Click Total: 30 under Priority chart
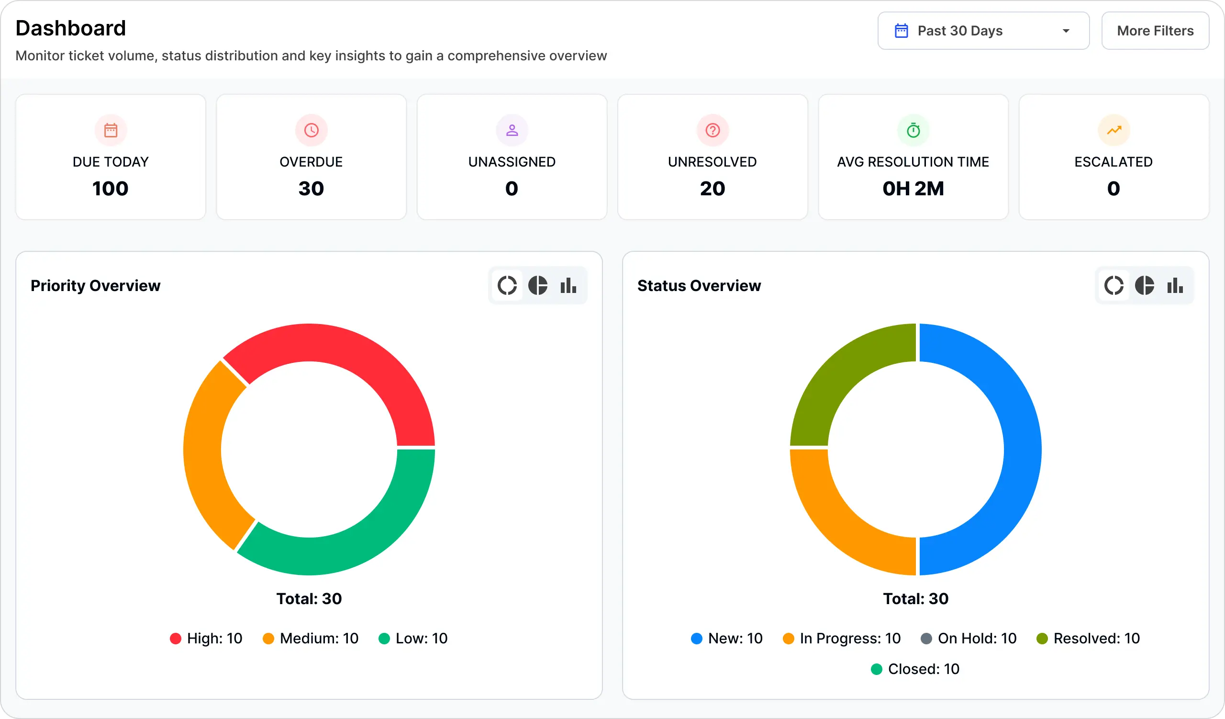Viewport: 1225px width, 719px height. pos(309,598)
